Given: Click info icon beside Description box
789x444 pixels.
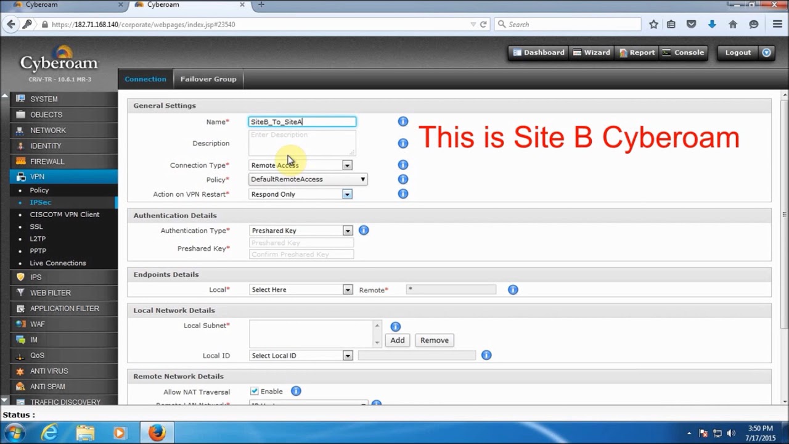Looking at the screenshot, I should tap(403, 143).
